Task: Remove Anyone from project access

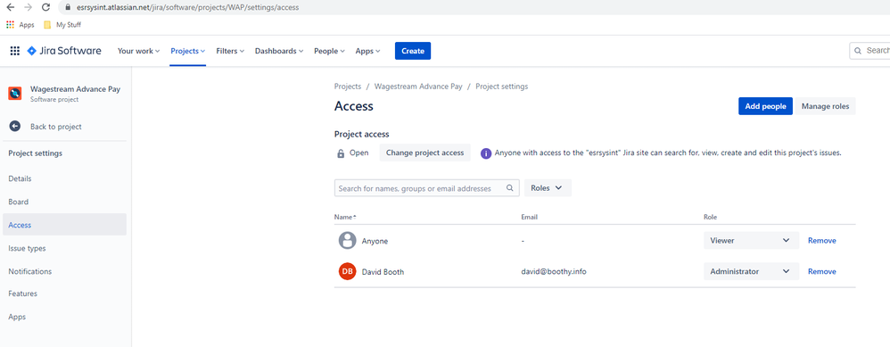Action: point(822,241)
